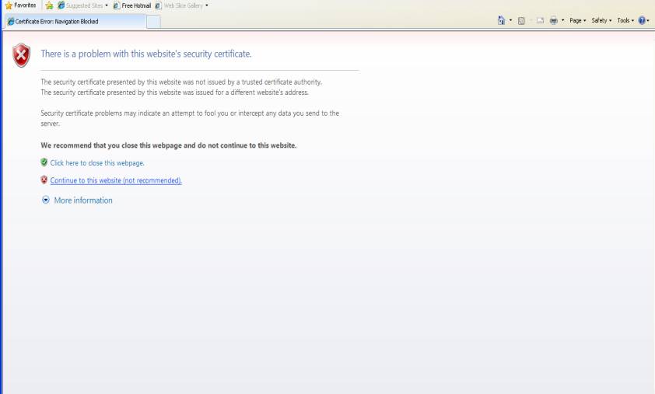Click the Print icon

[553, 20]
